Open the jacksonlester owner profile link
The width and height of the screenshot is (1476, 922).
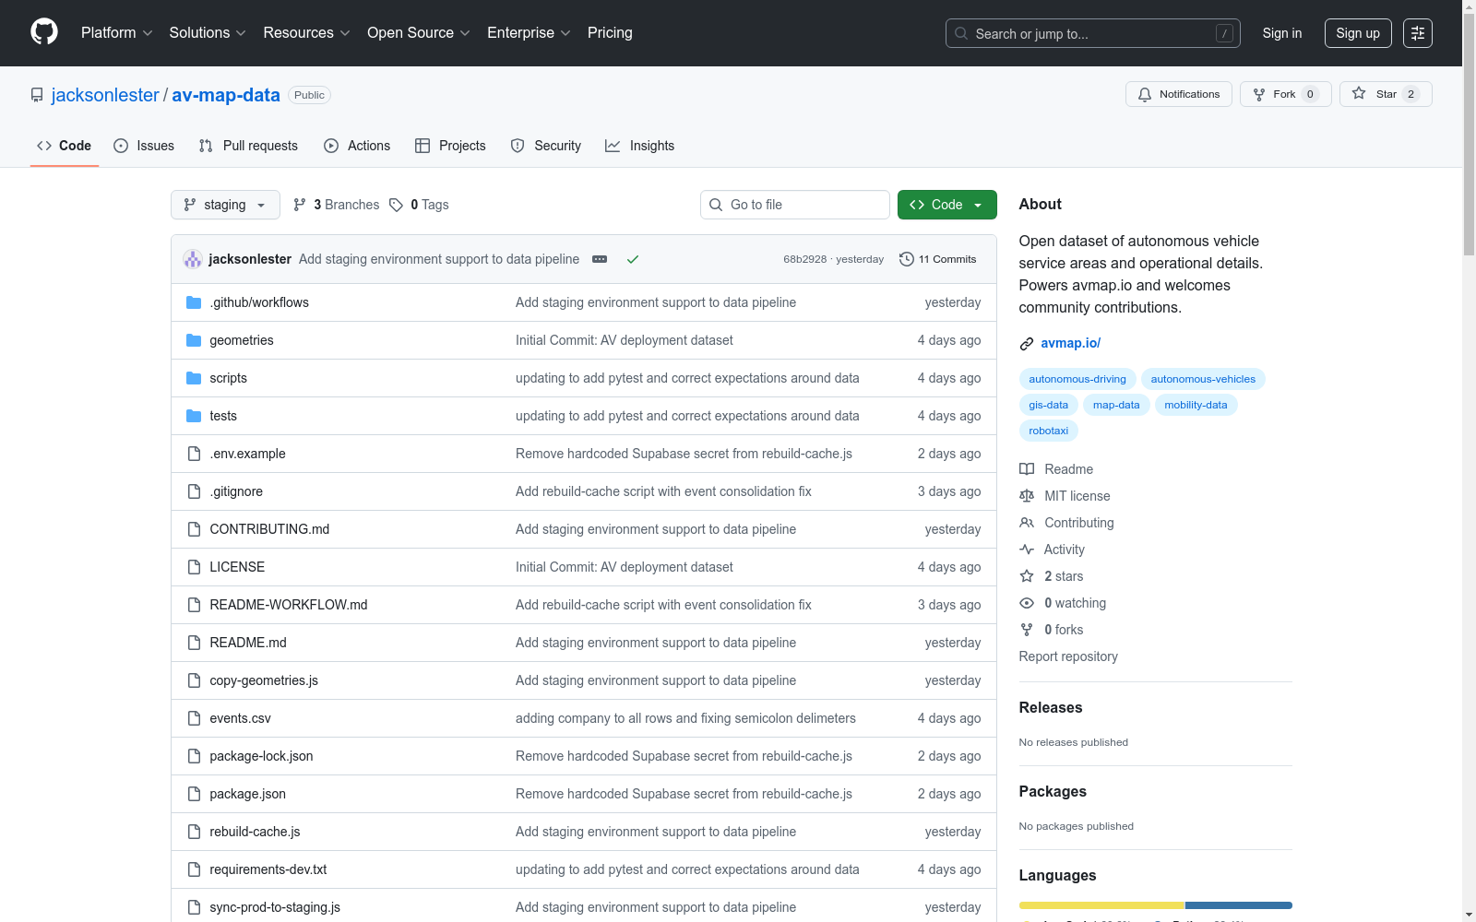105,95
